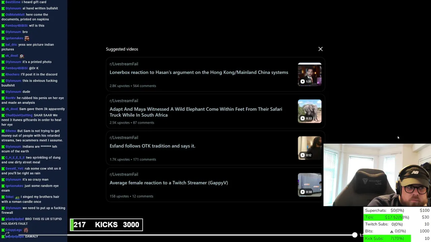
Task: Play the 0:33 elephant thumbnail
Action: click(309, 111)
